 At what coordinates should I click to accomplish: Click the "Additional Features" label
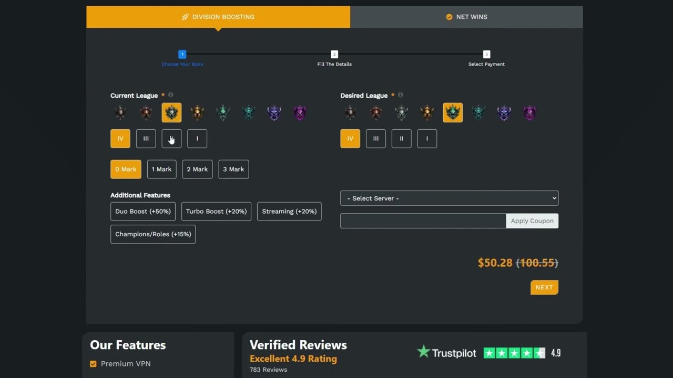pos(140,195)
